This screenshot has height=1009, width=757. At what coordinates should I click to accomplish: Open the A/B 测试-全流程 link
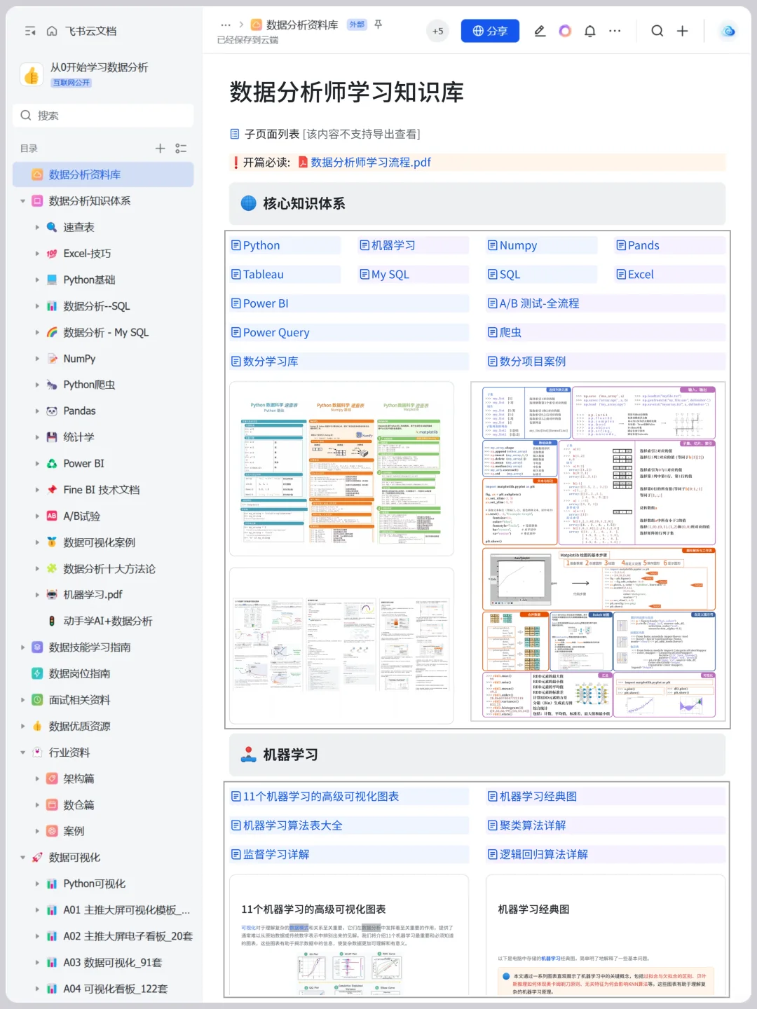[539, 303]
